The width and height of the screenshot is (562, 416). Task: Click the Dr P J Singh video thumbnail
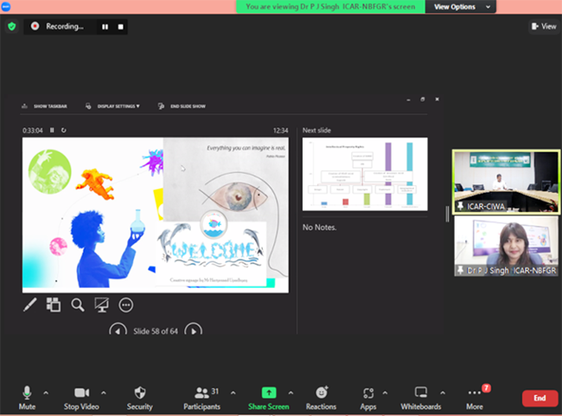pos(506,246)
